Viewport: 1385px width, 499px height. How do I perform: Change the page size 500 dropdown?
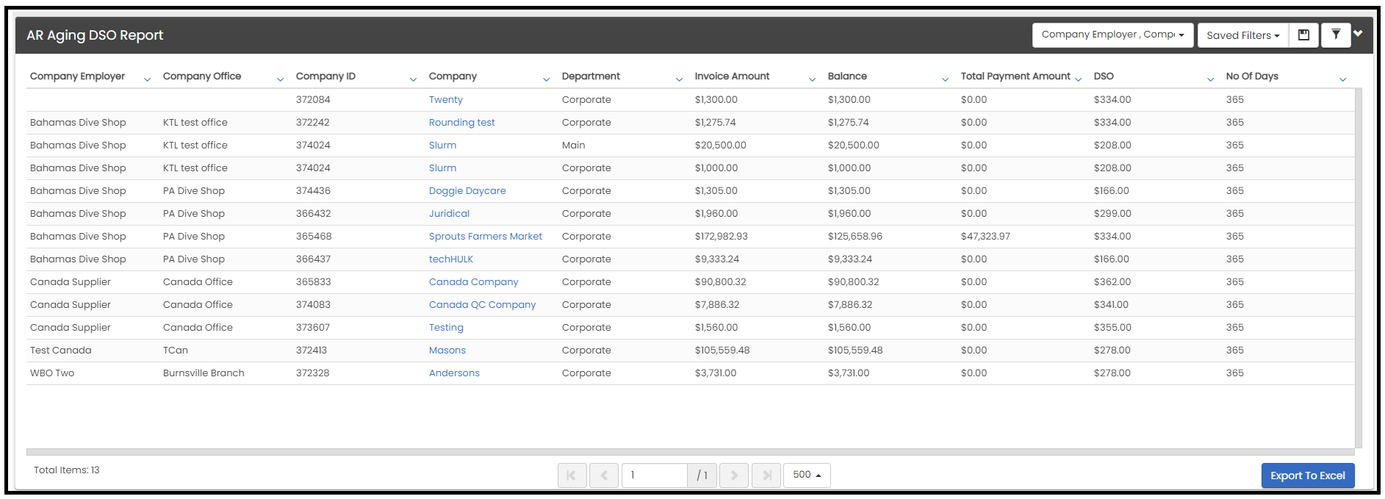(807, 475)
